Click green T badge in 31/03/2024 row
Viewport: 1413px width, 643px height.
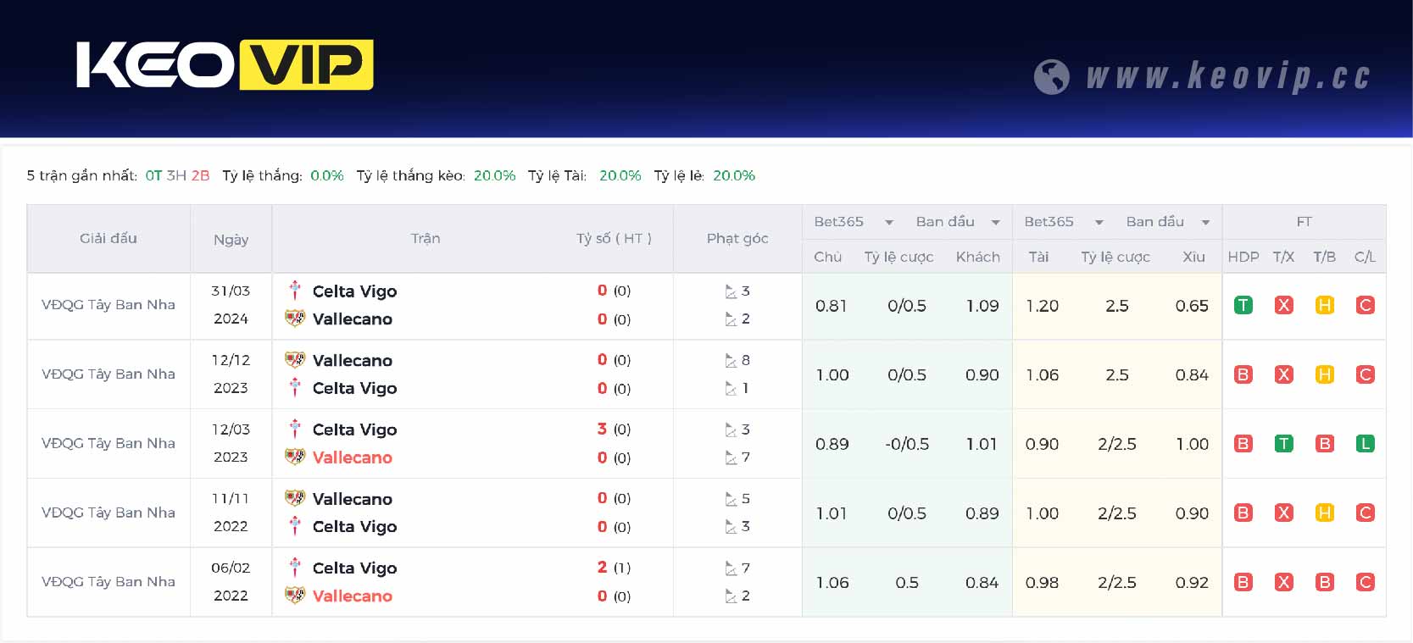tap(1243, 306)
